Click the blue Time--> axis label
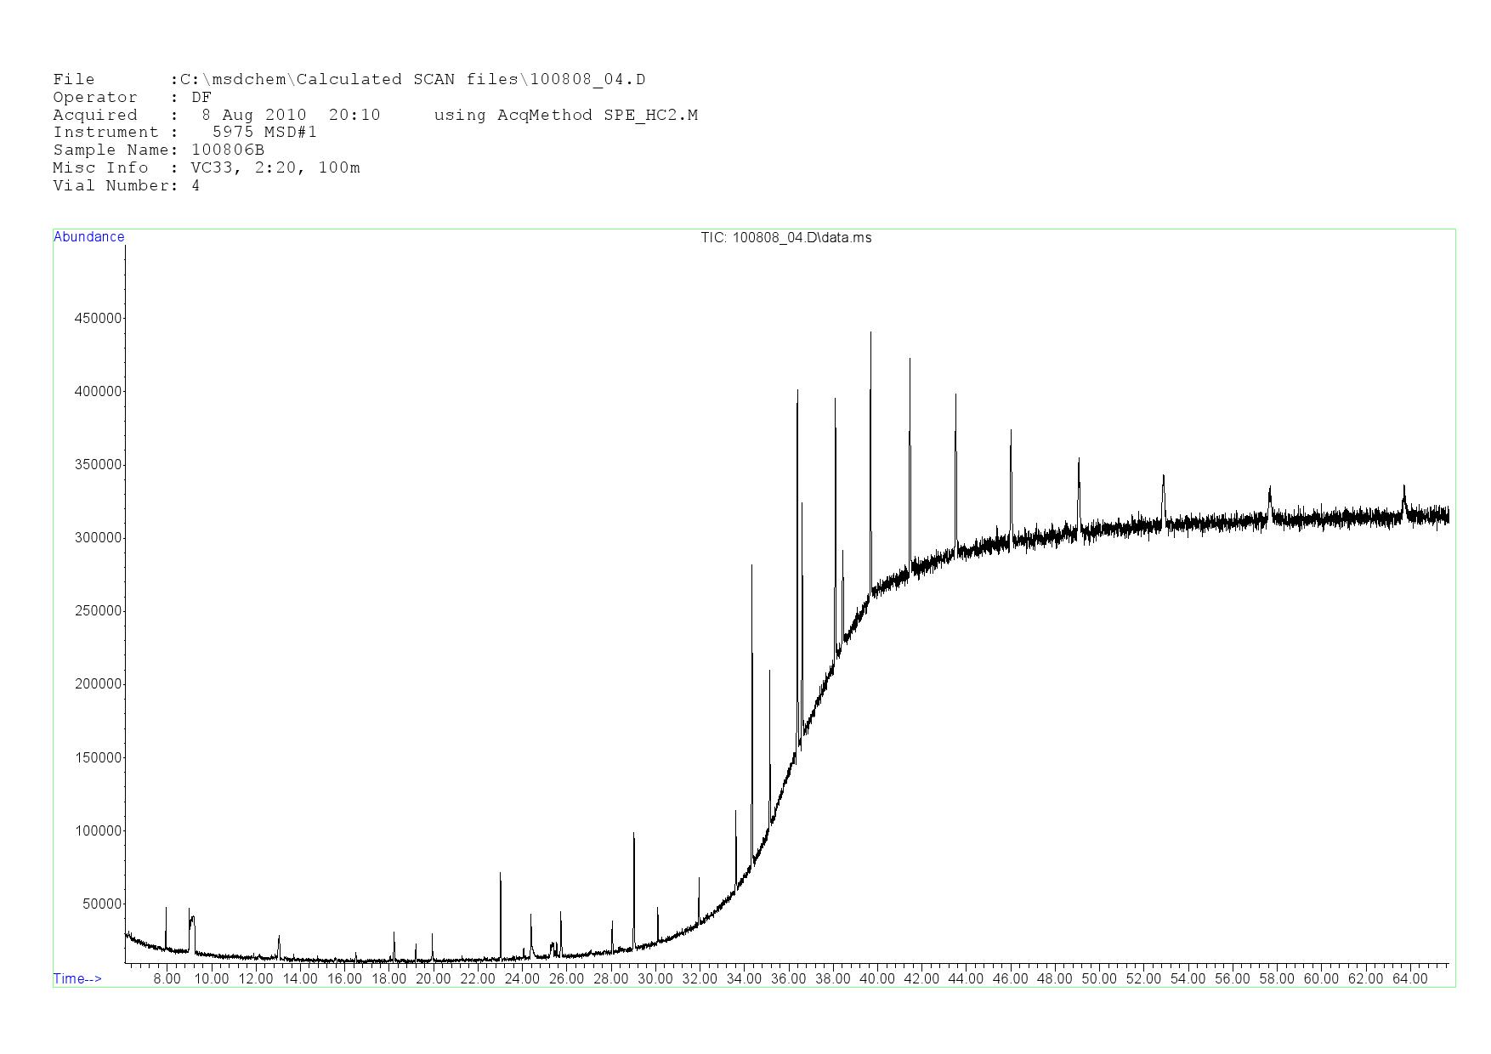Image resolution: width=1491 pixels, height=1054 pixels. pyautogui.click(x=77, y=978)
